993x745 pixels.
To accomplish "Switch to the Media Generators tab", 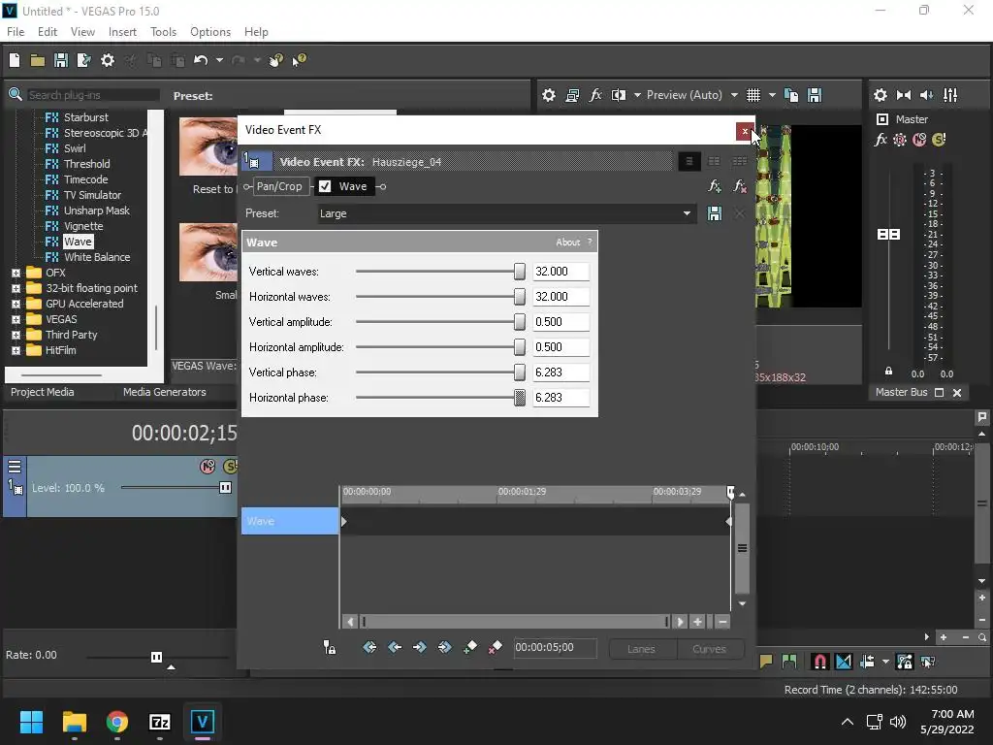I will pyautogui.click(x=165, y=392).
